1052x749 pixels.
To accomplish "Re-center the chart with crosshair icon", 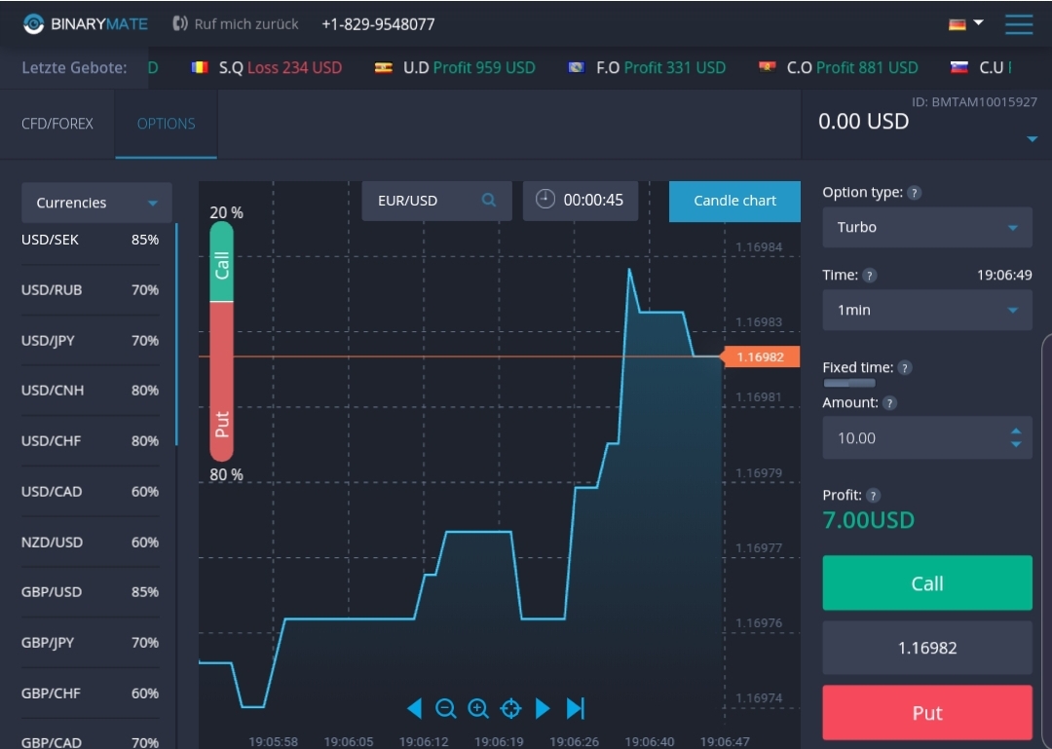I will click(x=510, y=708).
